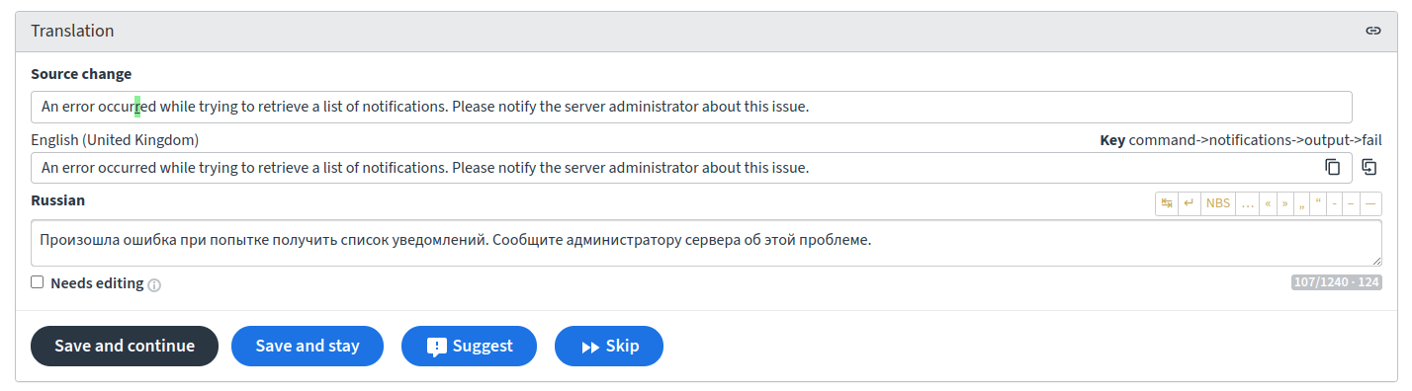Open the Needs editing info tooltip icon
The image size is (1412, 391).
pos(154,284)
